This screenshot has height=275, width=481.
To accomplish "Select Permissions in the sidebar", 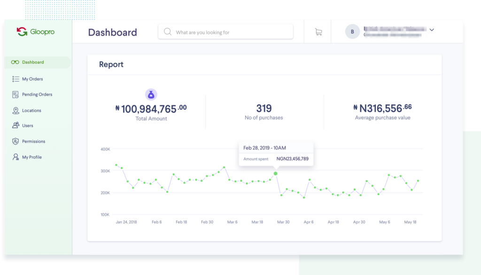I will pos(33,141).
